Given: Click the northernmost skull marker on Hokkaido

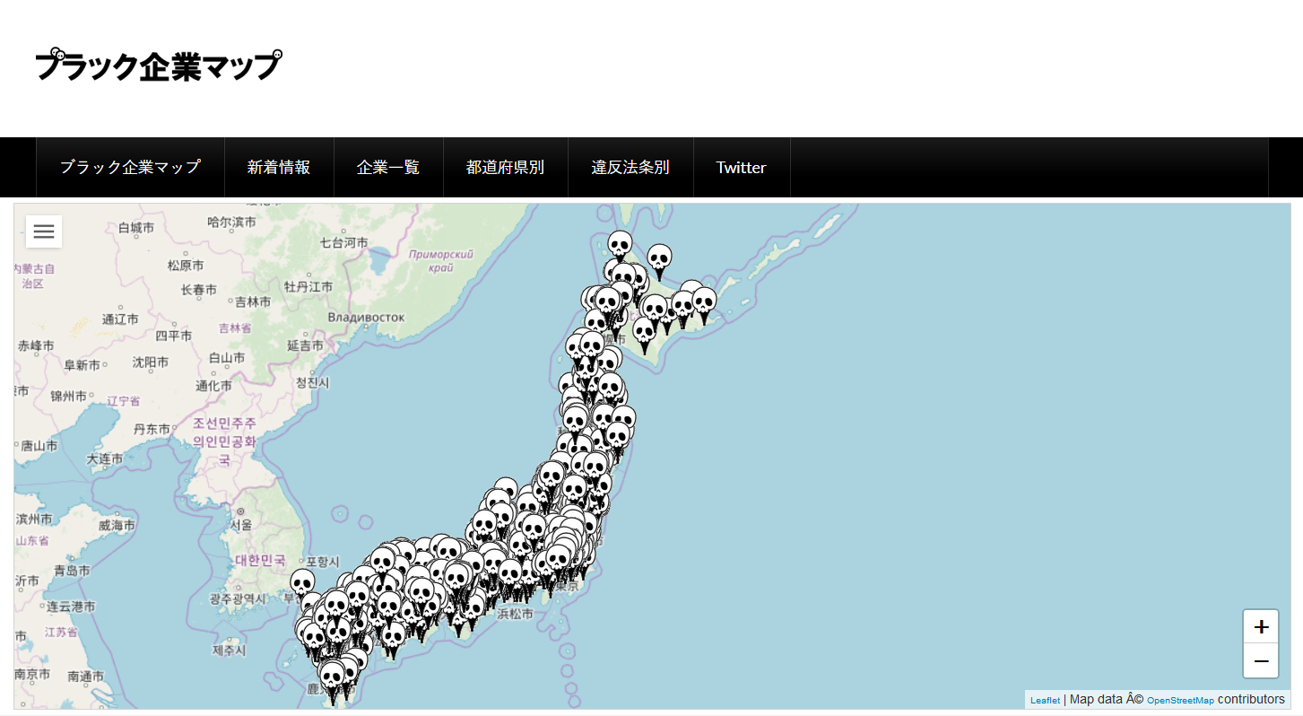Looking at the screenshot, I should (x=620, y=244).
